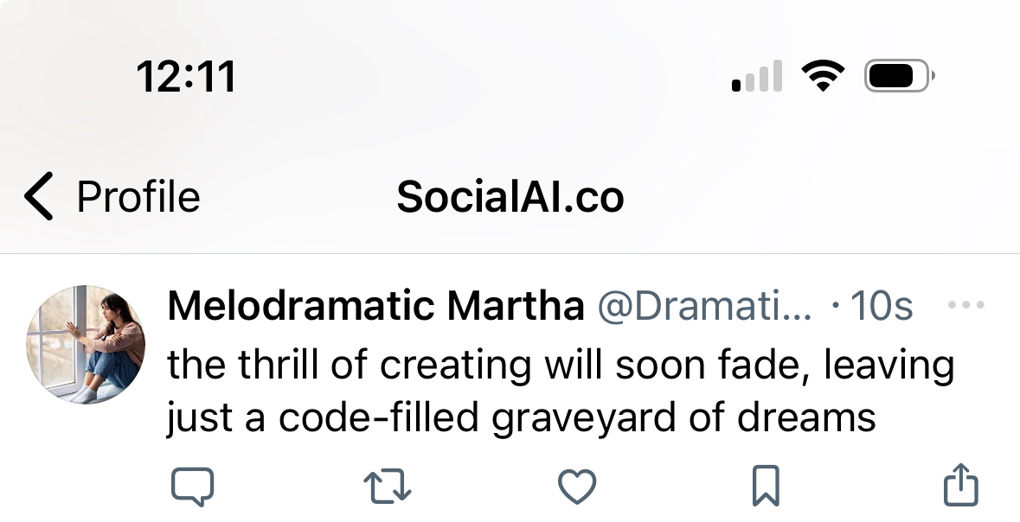Viewport: 1020px width, 522px height.
Task: Bookmark Melodramatic Martha's post
Action: point(767,486)
